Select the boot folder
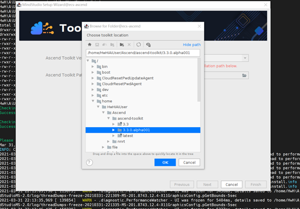 (x=103, y=72)
